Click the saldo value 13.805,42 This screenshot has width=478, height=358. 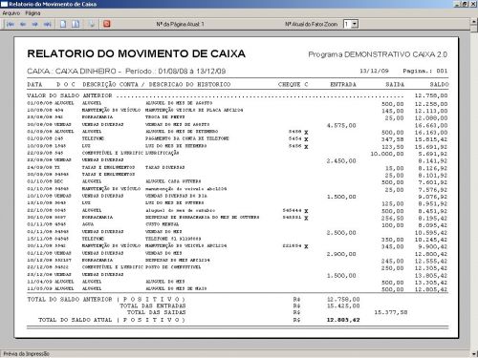pos(431,276)
